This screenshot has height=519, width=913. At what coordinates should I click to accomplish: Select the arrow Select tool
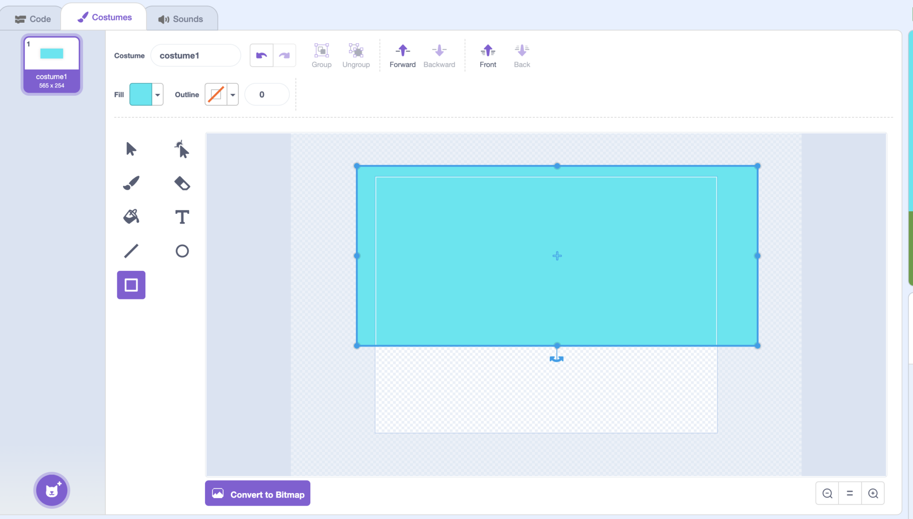coord(131,149)
